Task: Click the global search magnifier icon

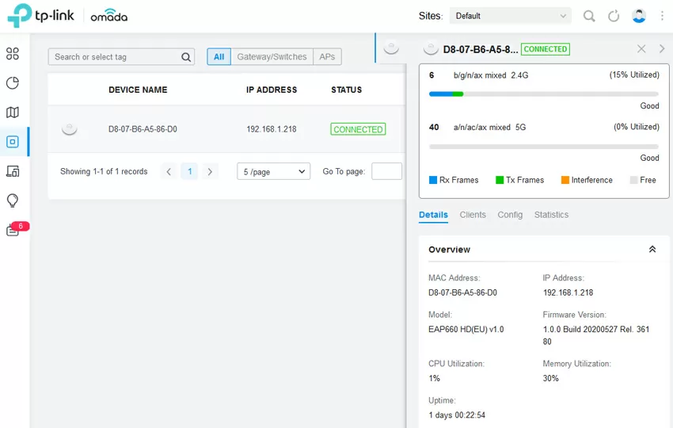Action: tap(589, 16)
